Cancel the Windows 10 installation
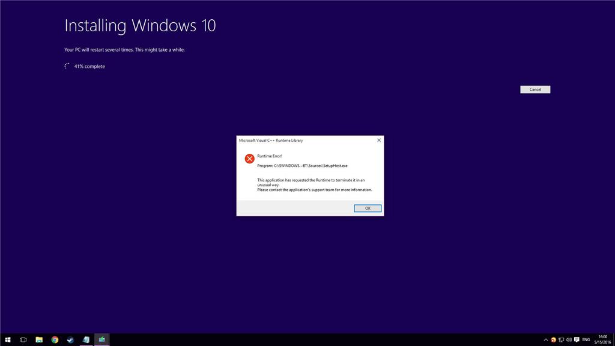Image resolution: width=615 pixels, height=346 pixels. (535, 90)
